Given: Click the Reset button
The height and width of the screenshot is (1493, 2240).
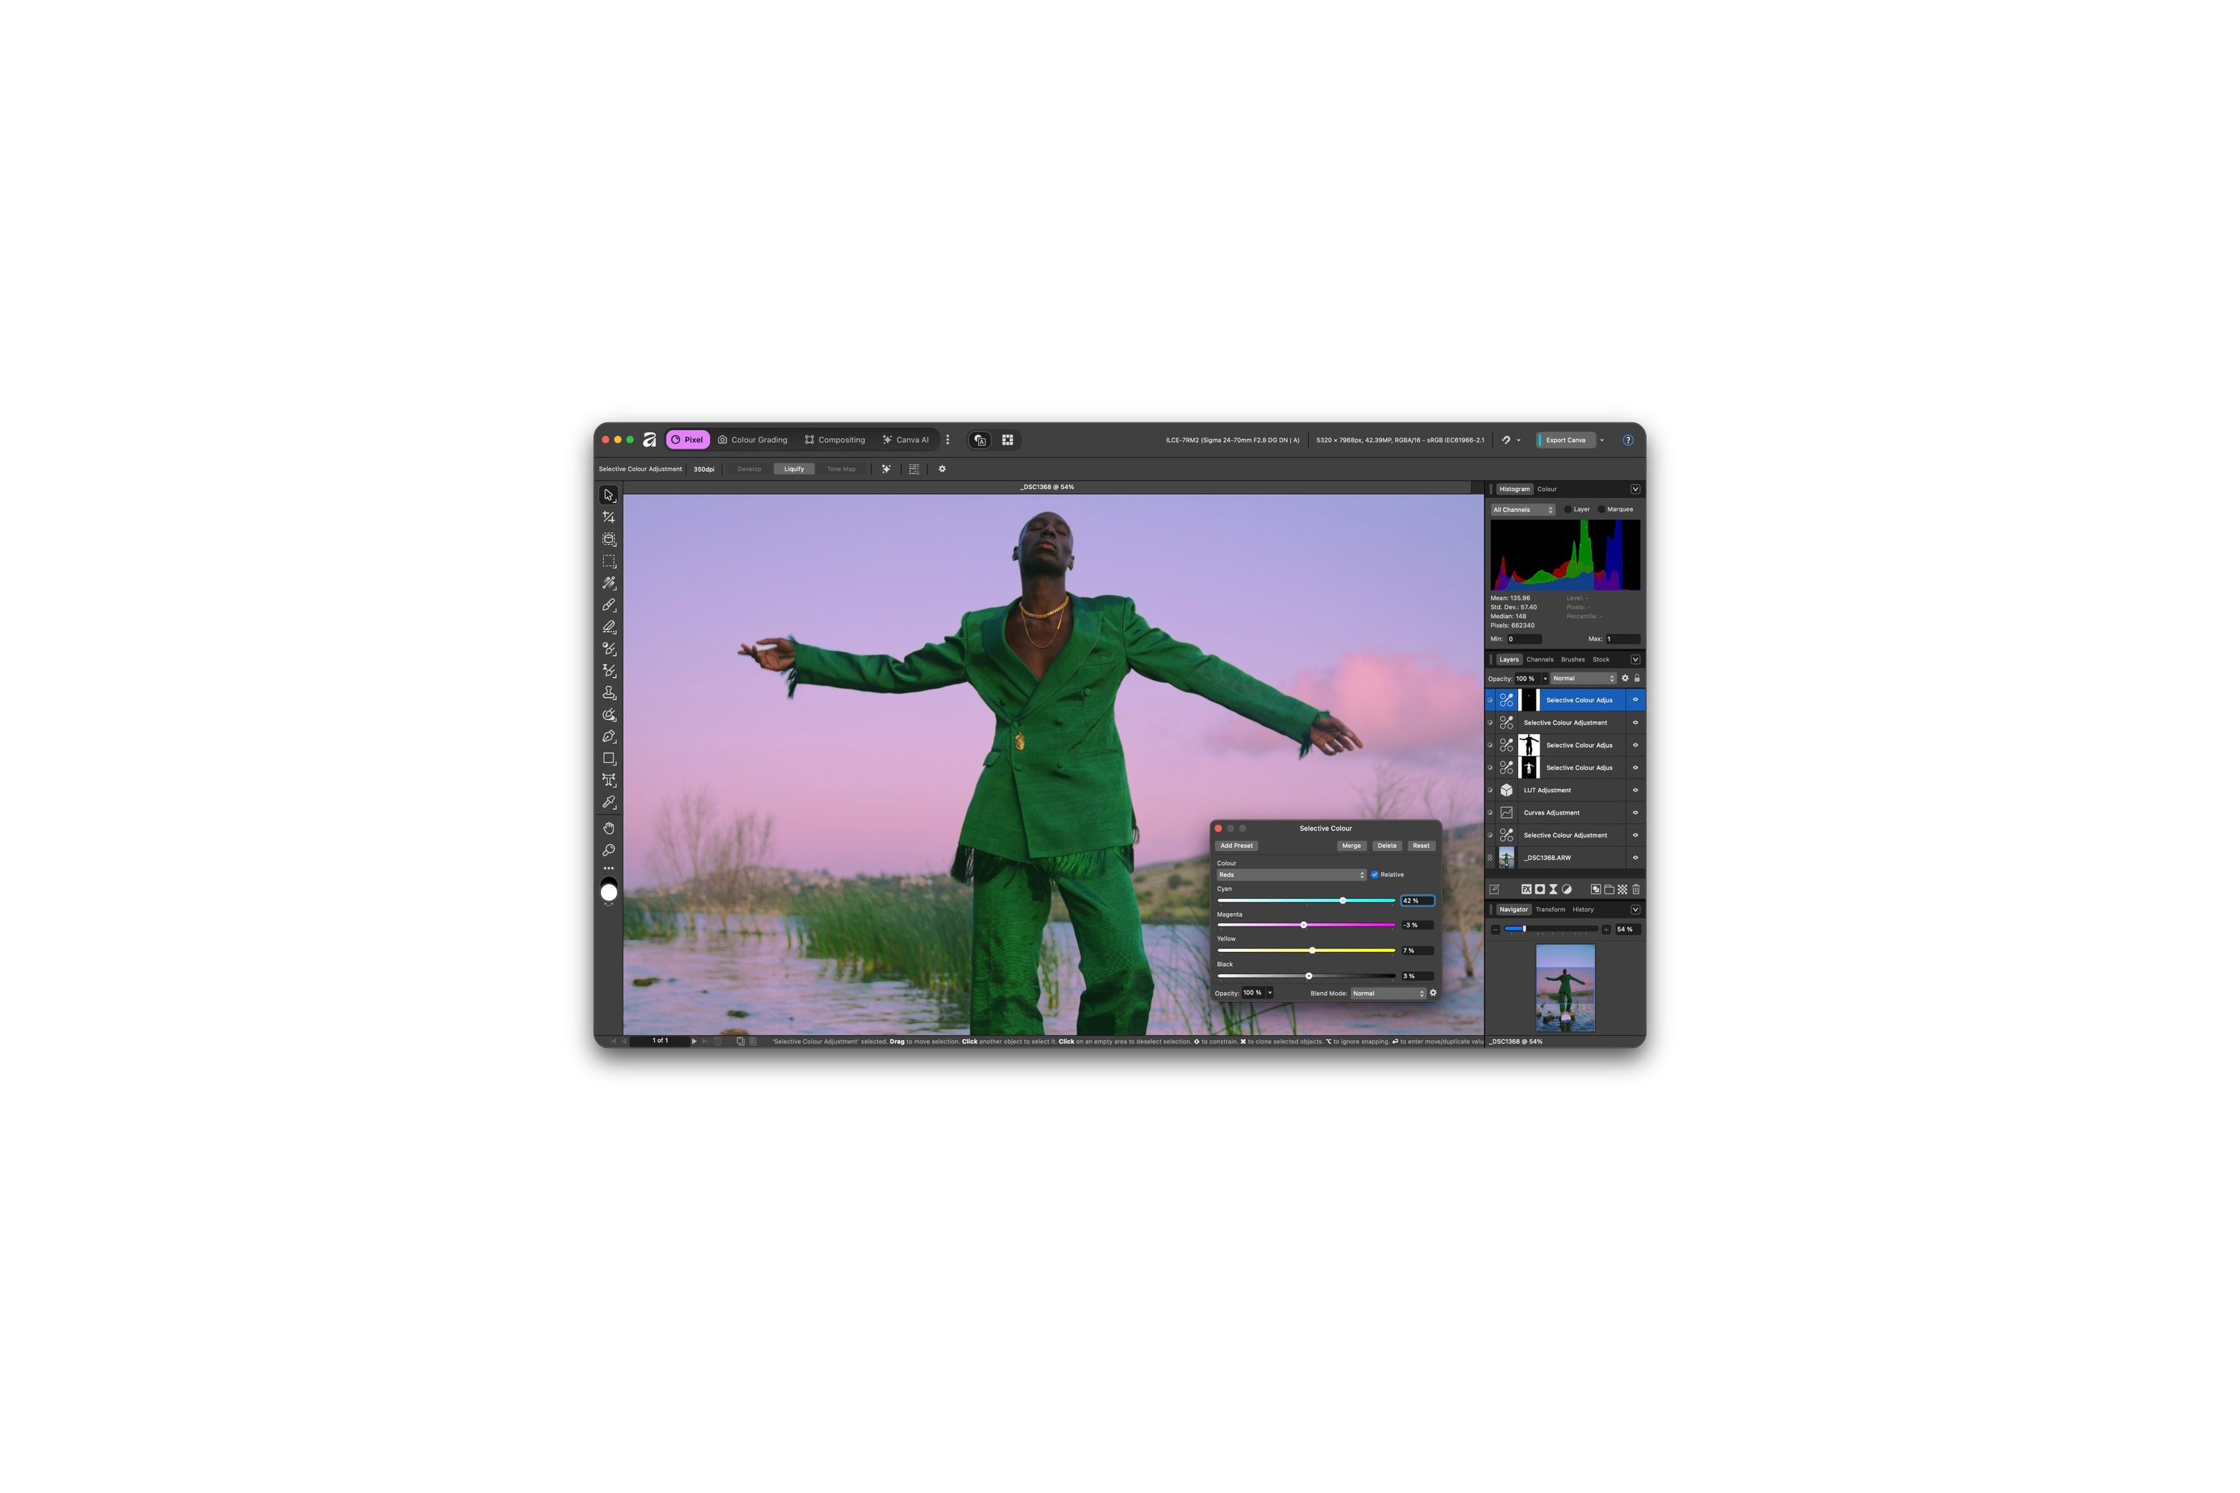Looking at the screenshot, I should tap(1420, 846).
